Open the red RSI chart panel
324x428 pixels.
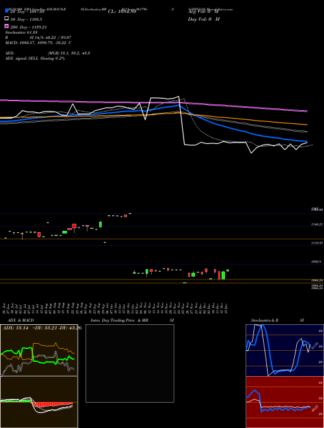click(284, 402)
